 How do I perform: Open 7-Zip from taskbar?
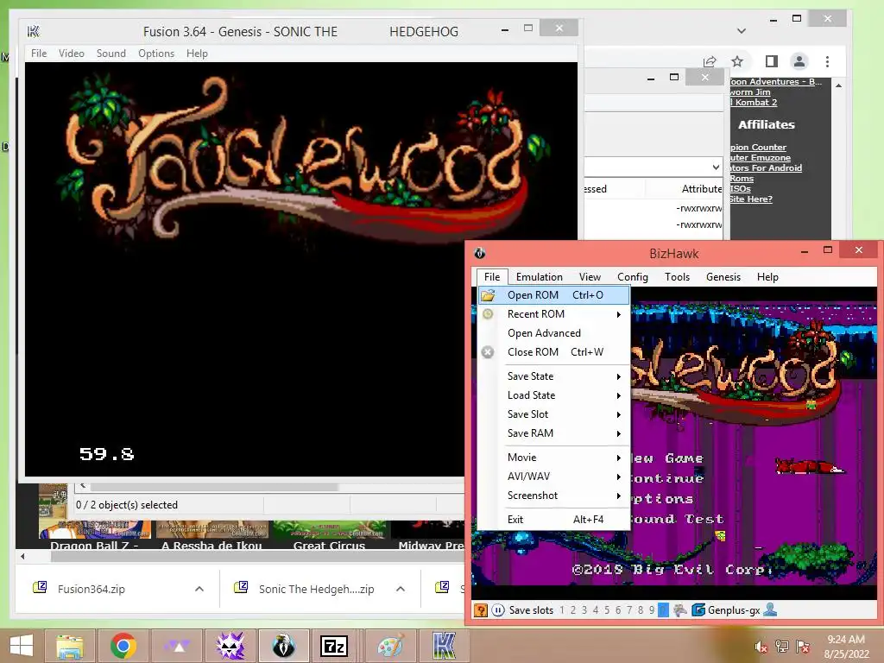[335, 646]
